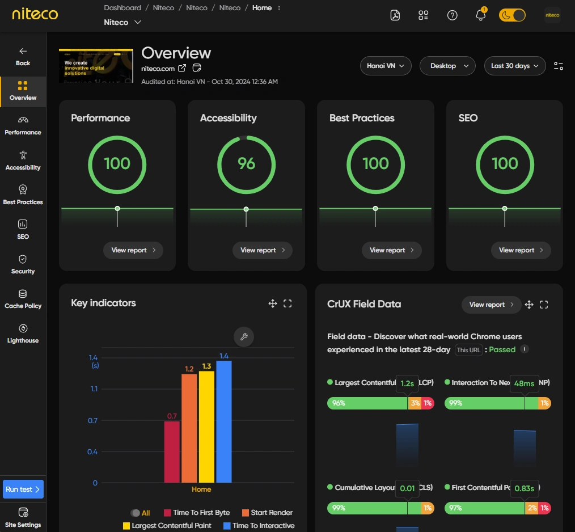Open Site Settings in sidebar
This screenshot has width=575, height=532.
(x=23, y=518)
